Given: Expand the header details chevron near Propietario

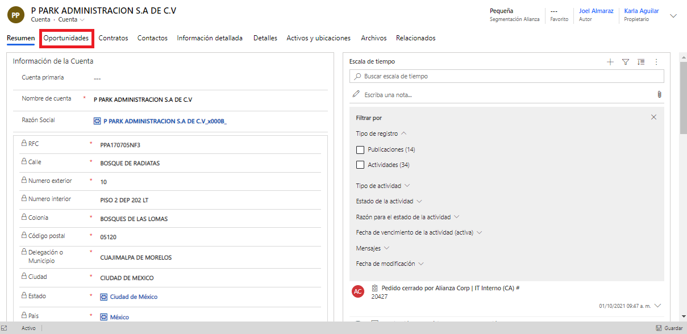Looking at the screenshot, I should [673, 16].
